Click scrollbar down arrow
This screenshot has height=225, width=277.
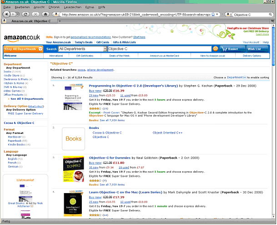273,216
